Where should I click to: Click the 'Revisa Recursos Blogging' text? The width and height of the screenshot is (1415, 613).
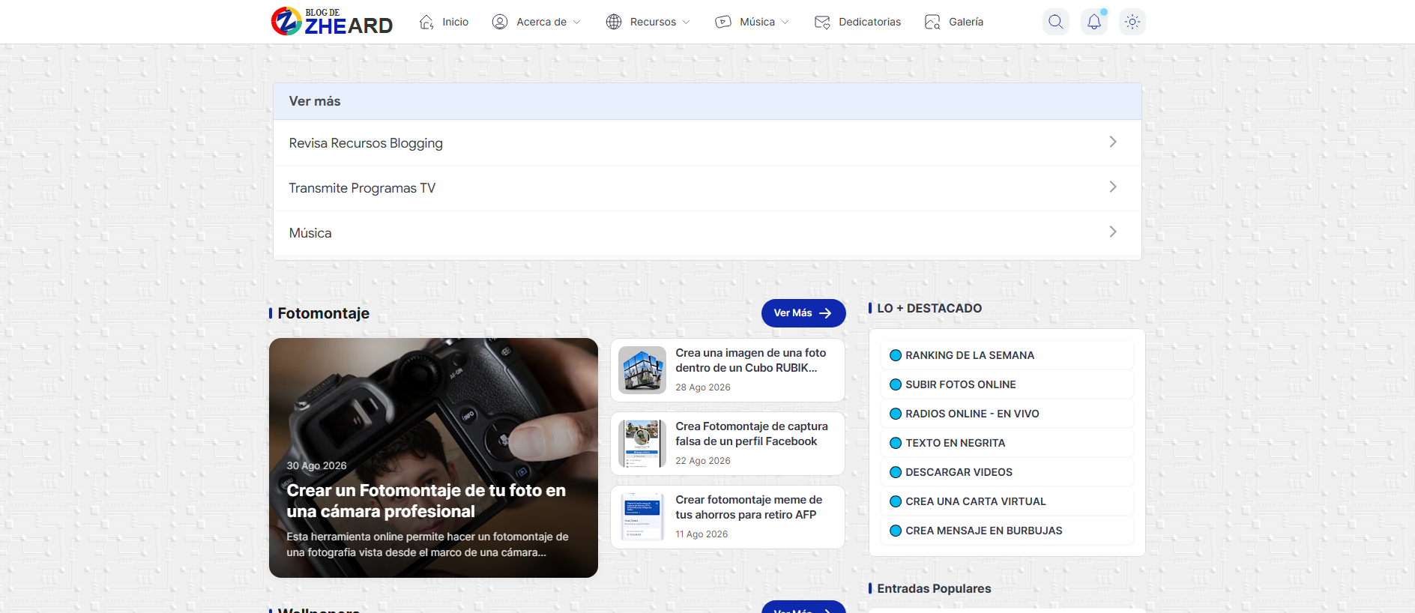(366, 143)
